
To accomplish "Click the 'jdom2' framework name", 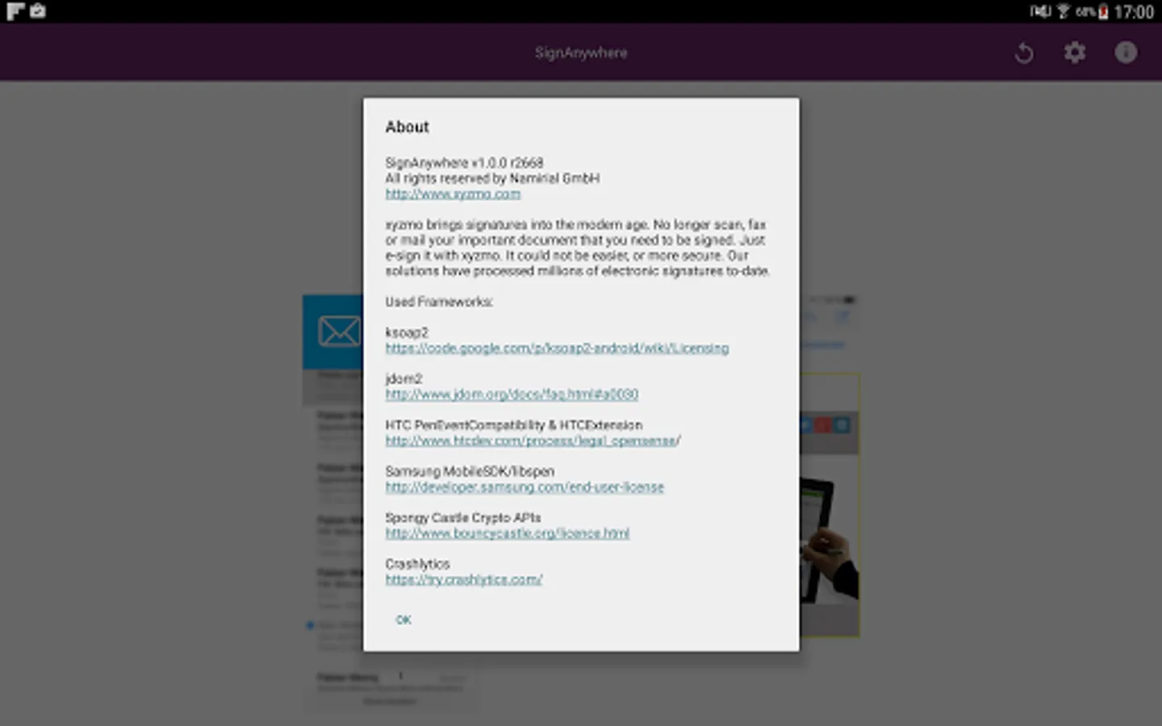I will pos(403,378).
